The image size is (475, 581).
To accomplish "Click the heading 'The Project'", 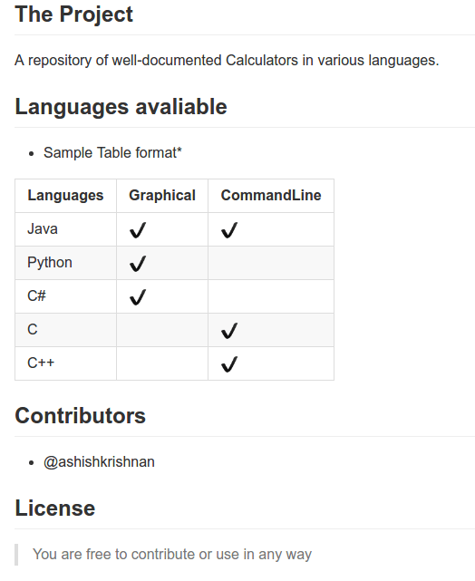I will [x=73, y=15].
